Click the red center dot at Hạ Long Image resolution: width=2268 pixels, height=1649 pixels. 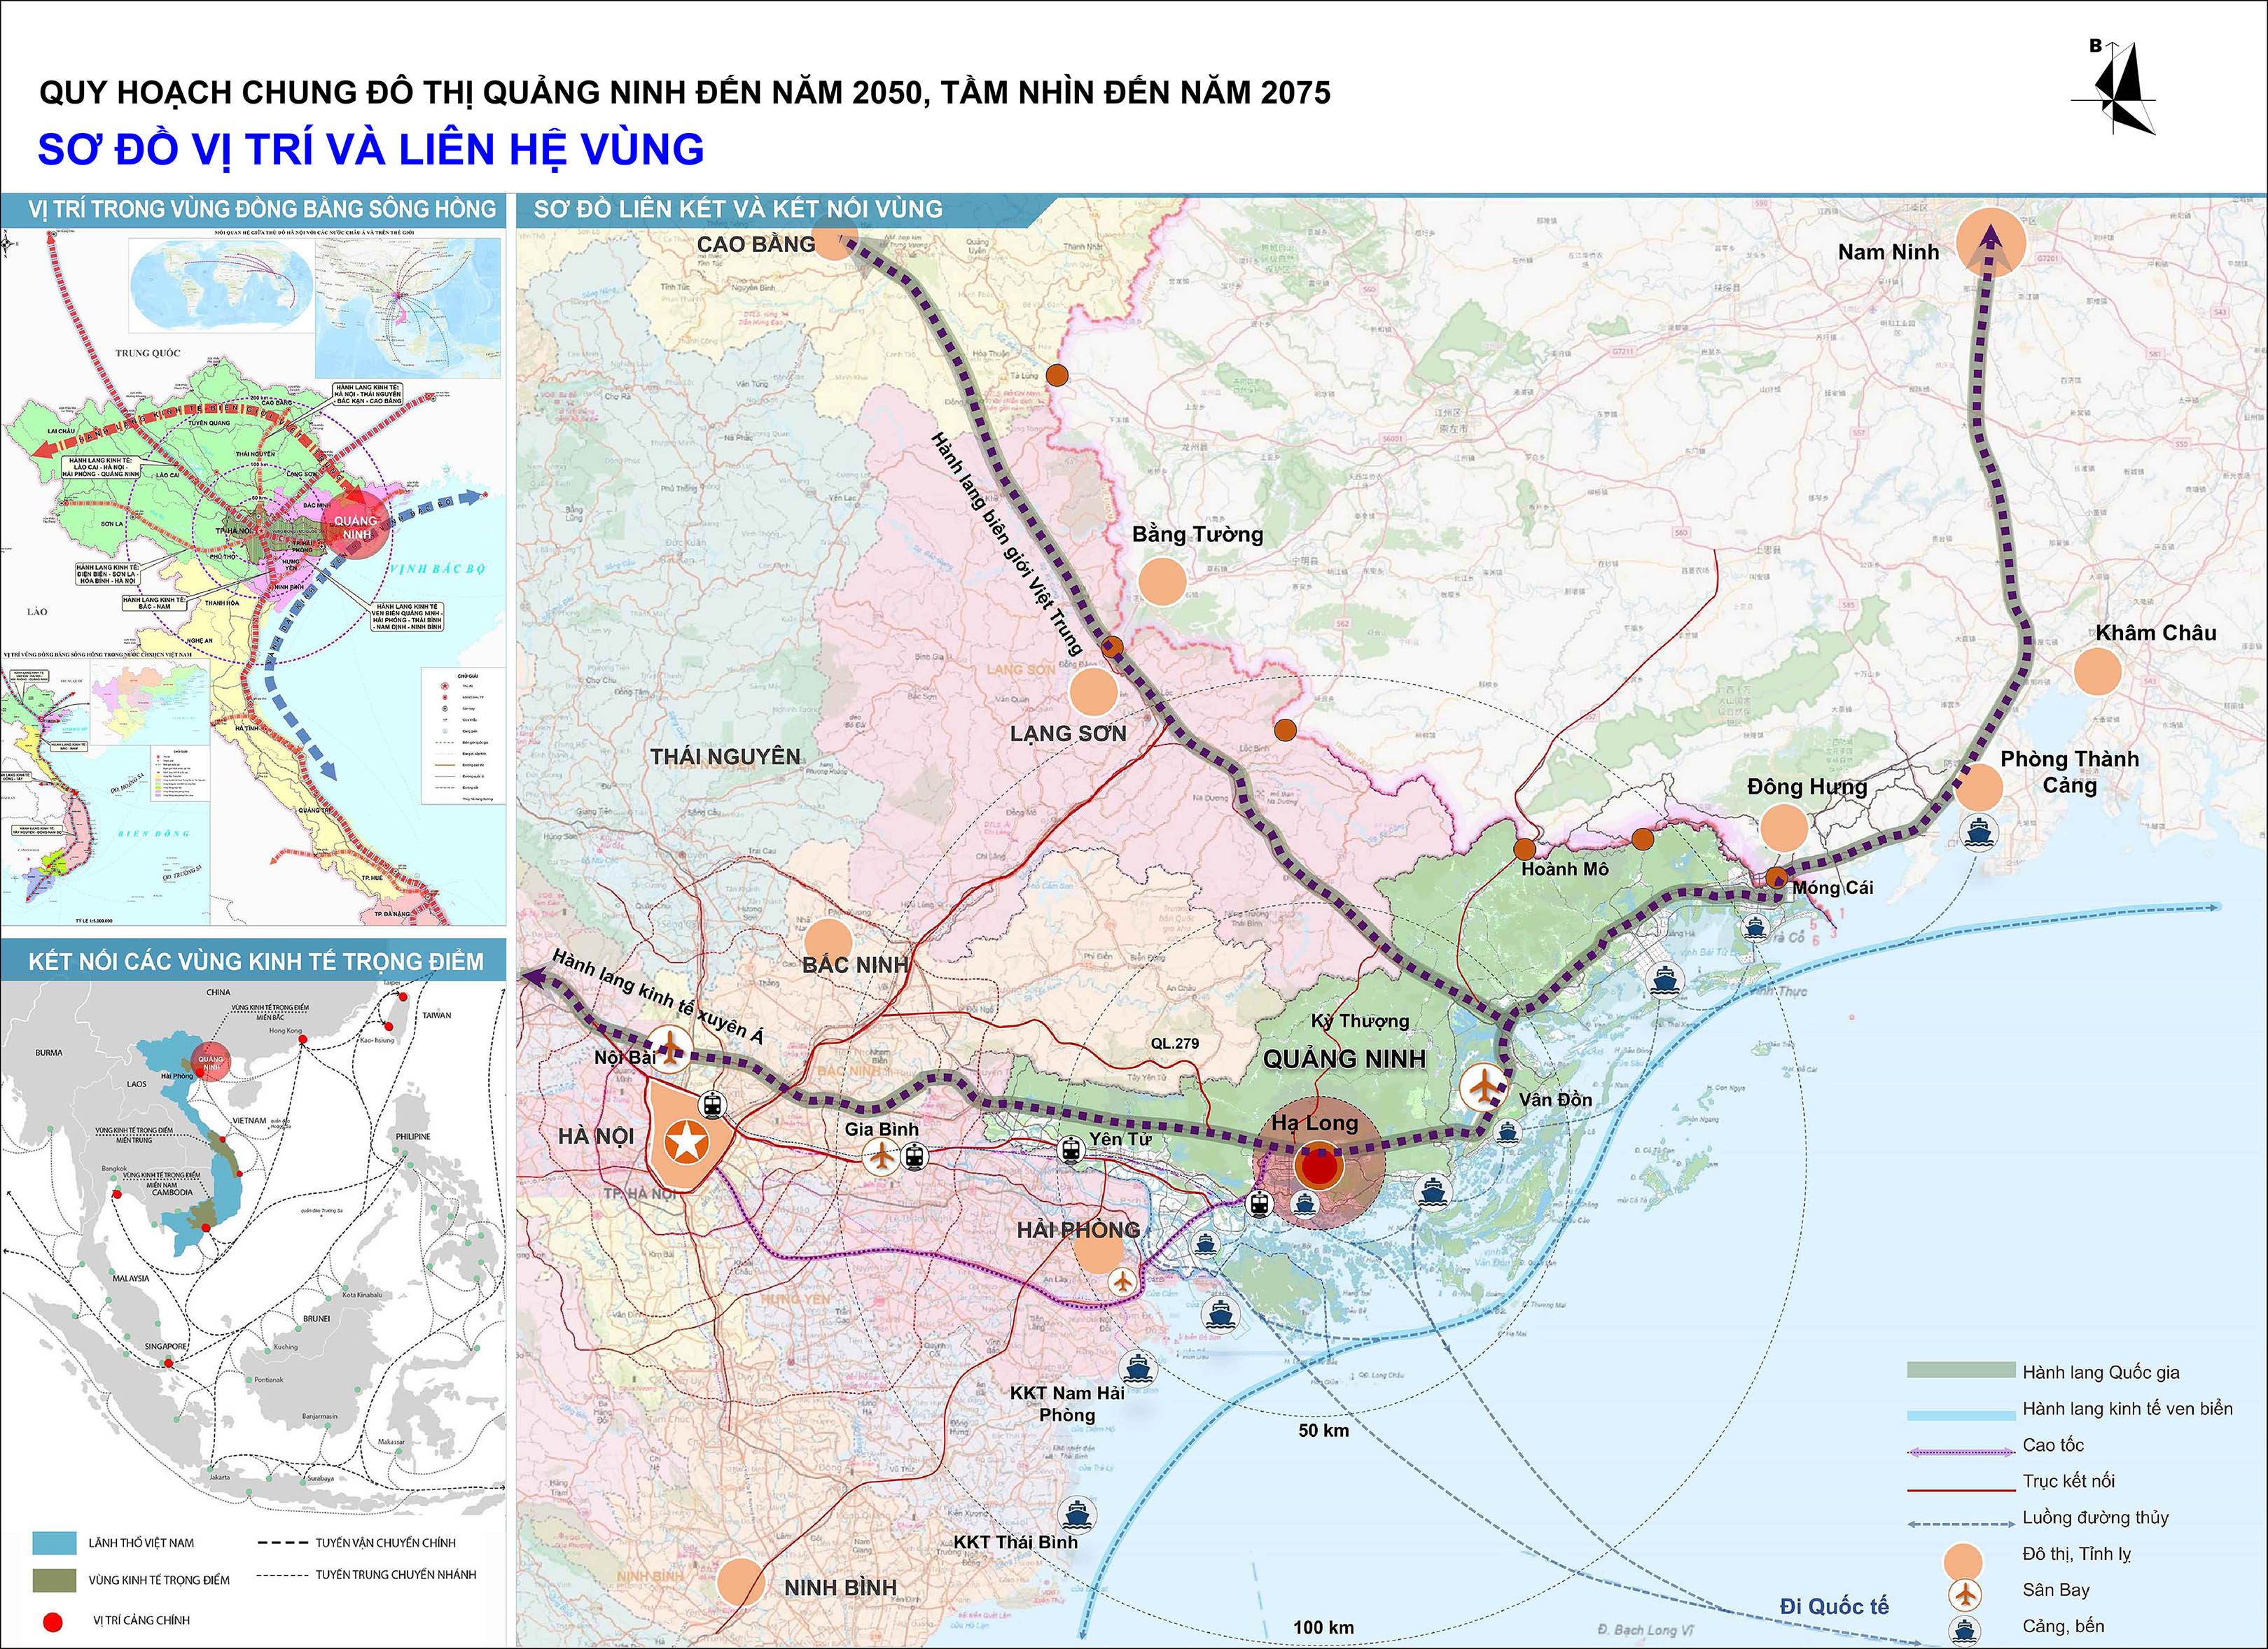pos(1319,1167)
